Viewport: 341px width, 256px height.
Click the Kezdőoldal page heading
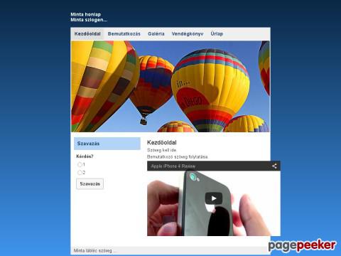point(162,142)
